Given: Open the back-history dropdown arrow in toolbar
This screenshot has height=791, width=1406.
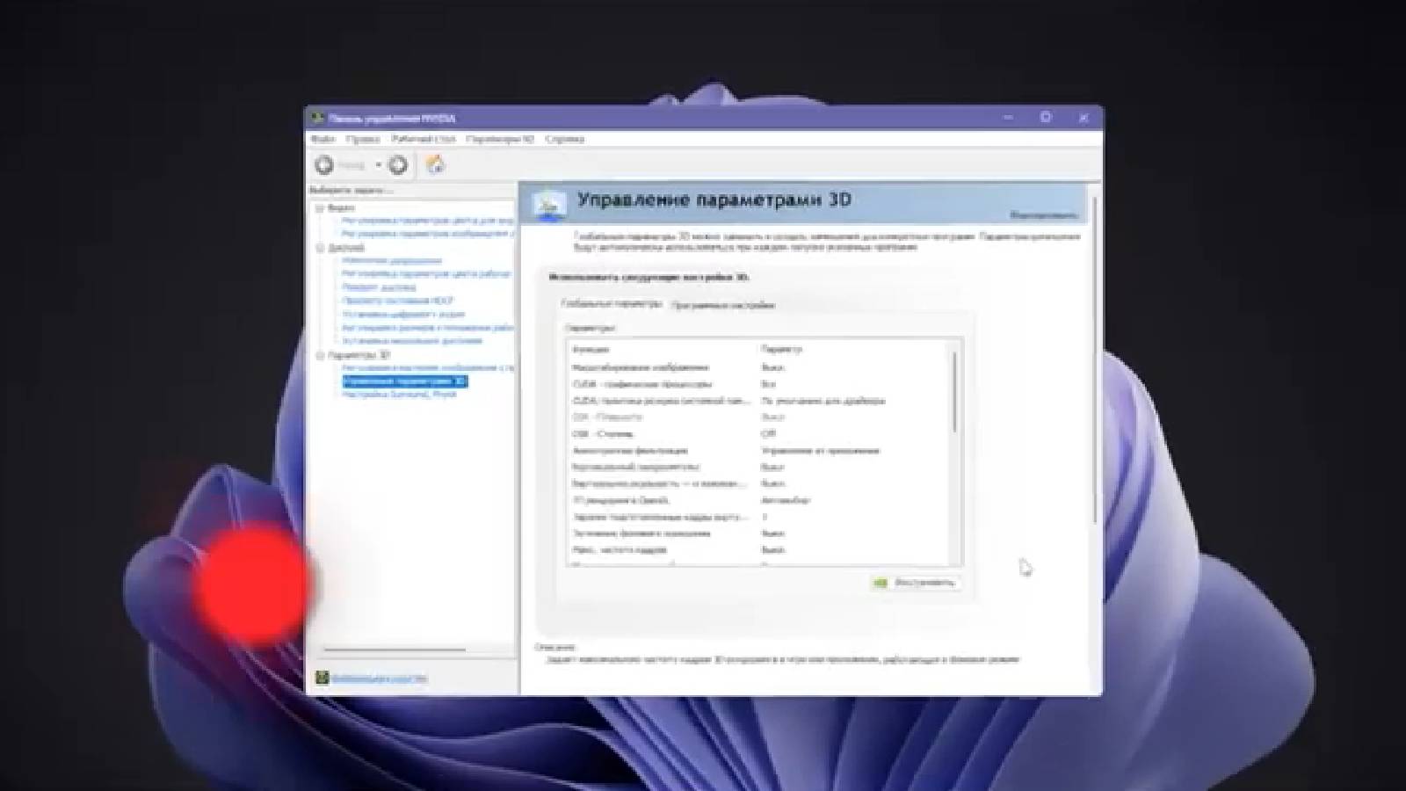Looking at the screenshot, I should [379, 164].
